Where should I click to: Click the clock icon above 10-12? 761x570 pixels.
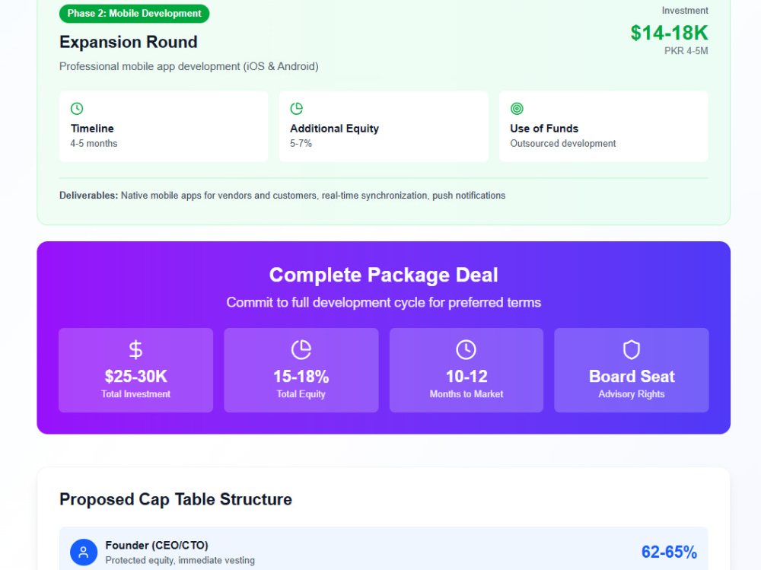[x=466, y=349]
